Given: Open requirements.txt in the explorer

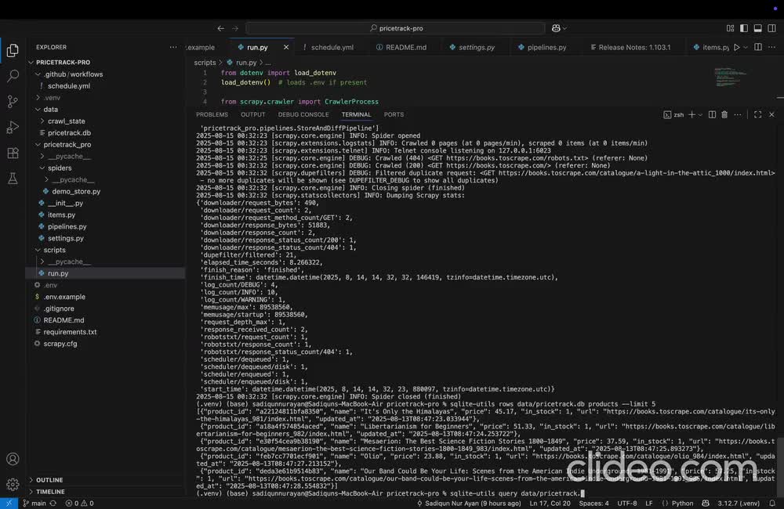Looking at the screenshot, I should click(106, 332).
